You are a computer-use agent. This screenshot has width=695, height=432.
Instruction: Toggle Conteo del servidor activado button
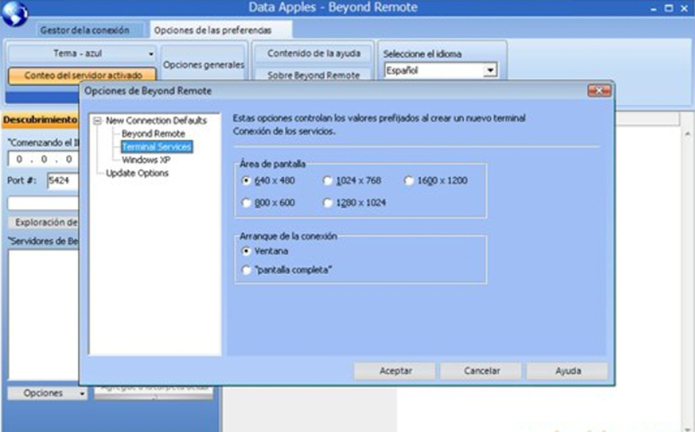(83, 75)
